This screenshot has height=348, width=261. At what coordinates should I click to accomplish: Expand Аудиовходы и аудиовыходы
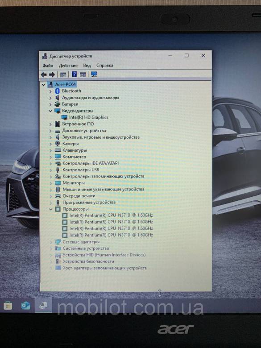click(50, 98)
